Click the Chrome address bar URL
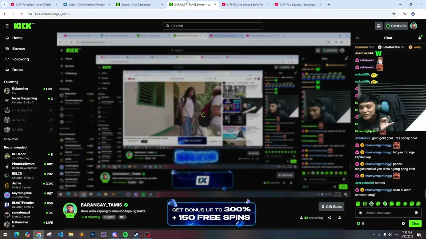The image size is (426, 239). [52, 14]
